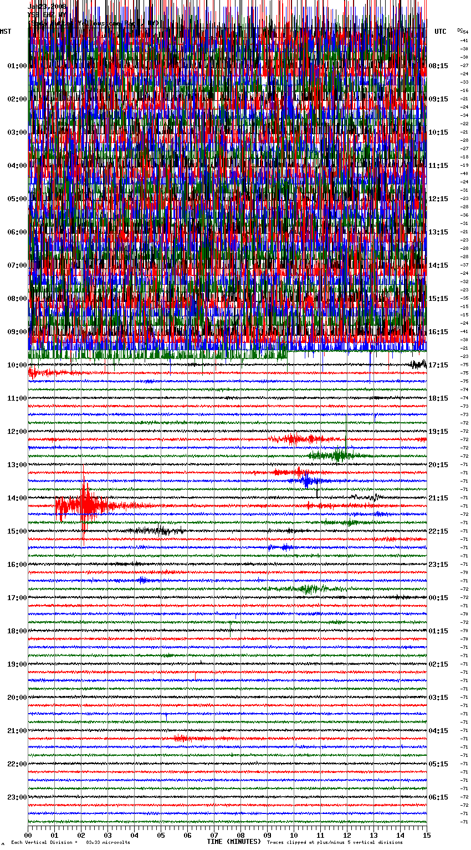Click the 12:15 UTC time label
The image size is (471, 850).
pyautogui.click(x=438, y=199)
